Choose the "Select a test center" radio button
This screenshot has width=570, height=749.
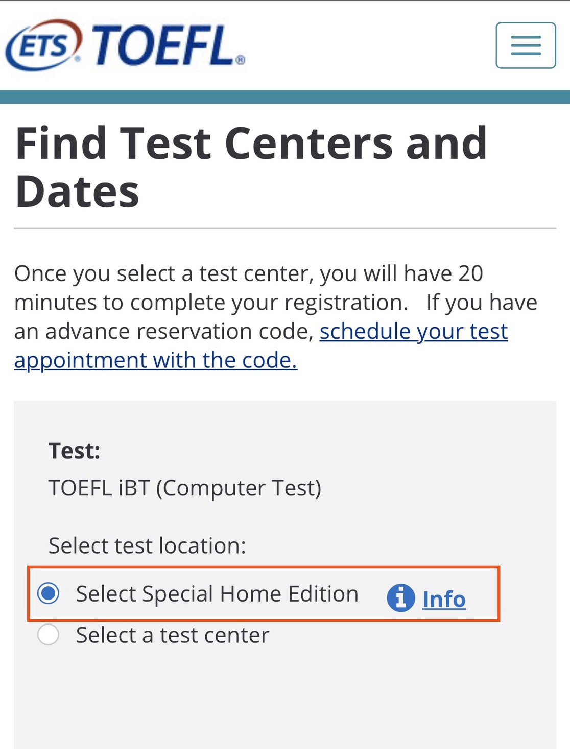[x=49, y=635]
